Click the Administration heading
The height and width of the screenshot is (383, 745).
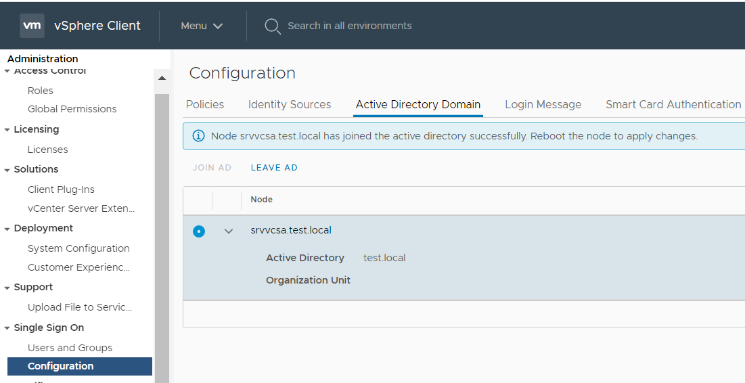tap(43, 59)
